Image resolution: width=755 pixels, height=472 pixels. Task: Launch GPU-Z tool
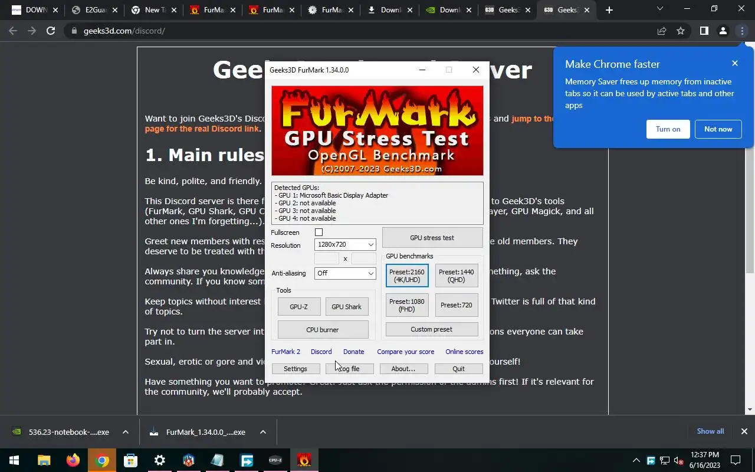pos(299,307)
